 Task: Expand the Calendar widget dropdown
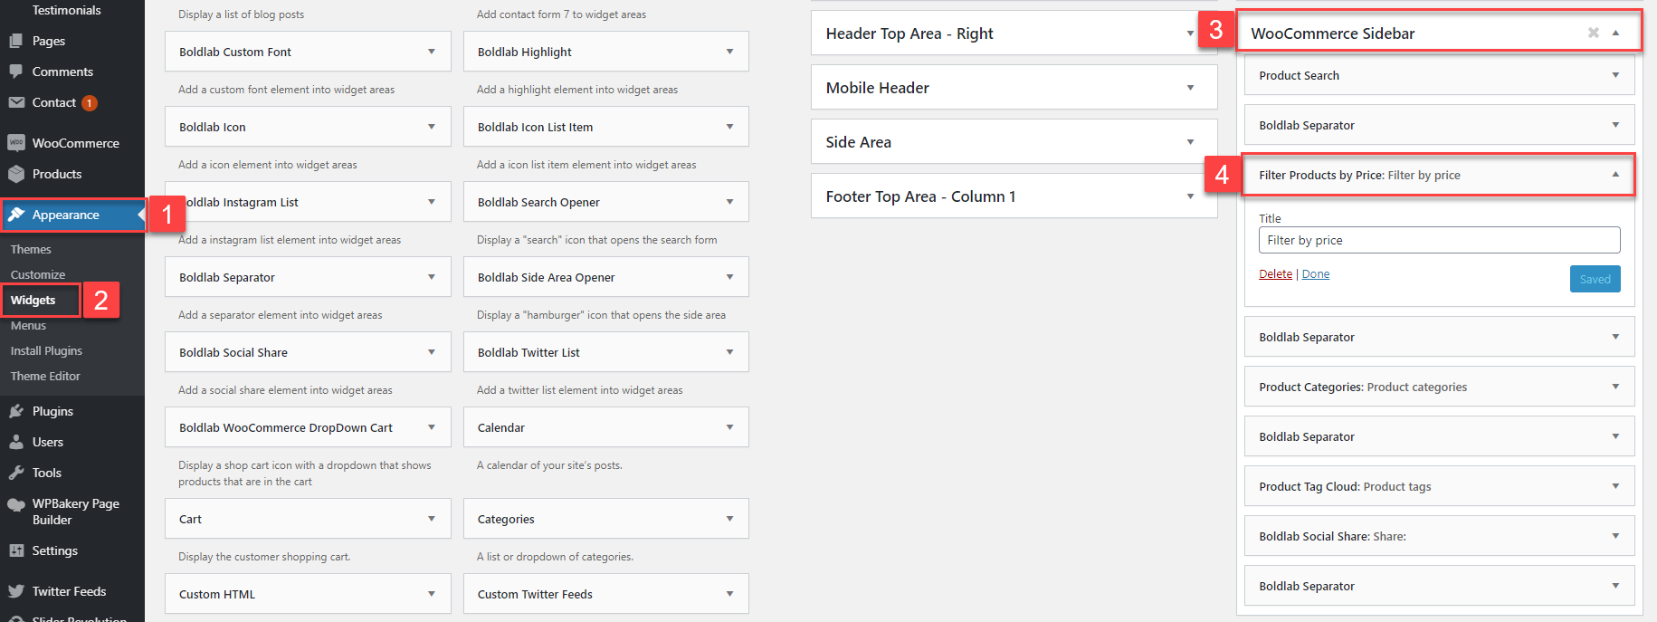pyautogui.click(x=729, y=427)
